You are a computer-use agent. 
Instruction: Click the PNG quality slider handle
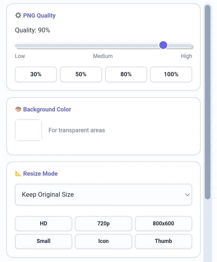[x=163, y=45]
